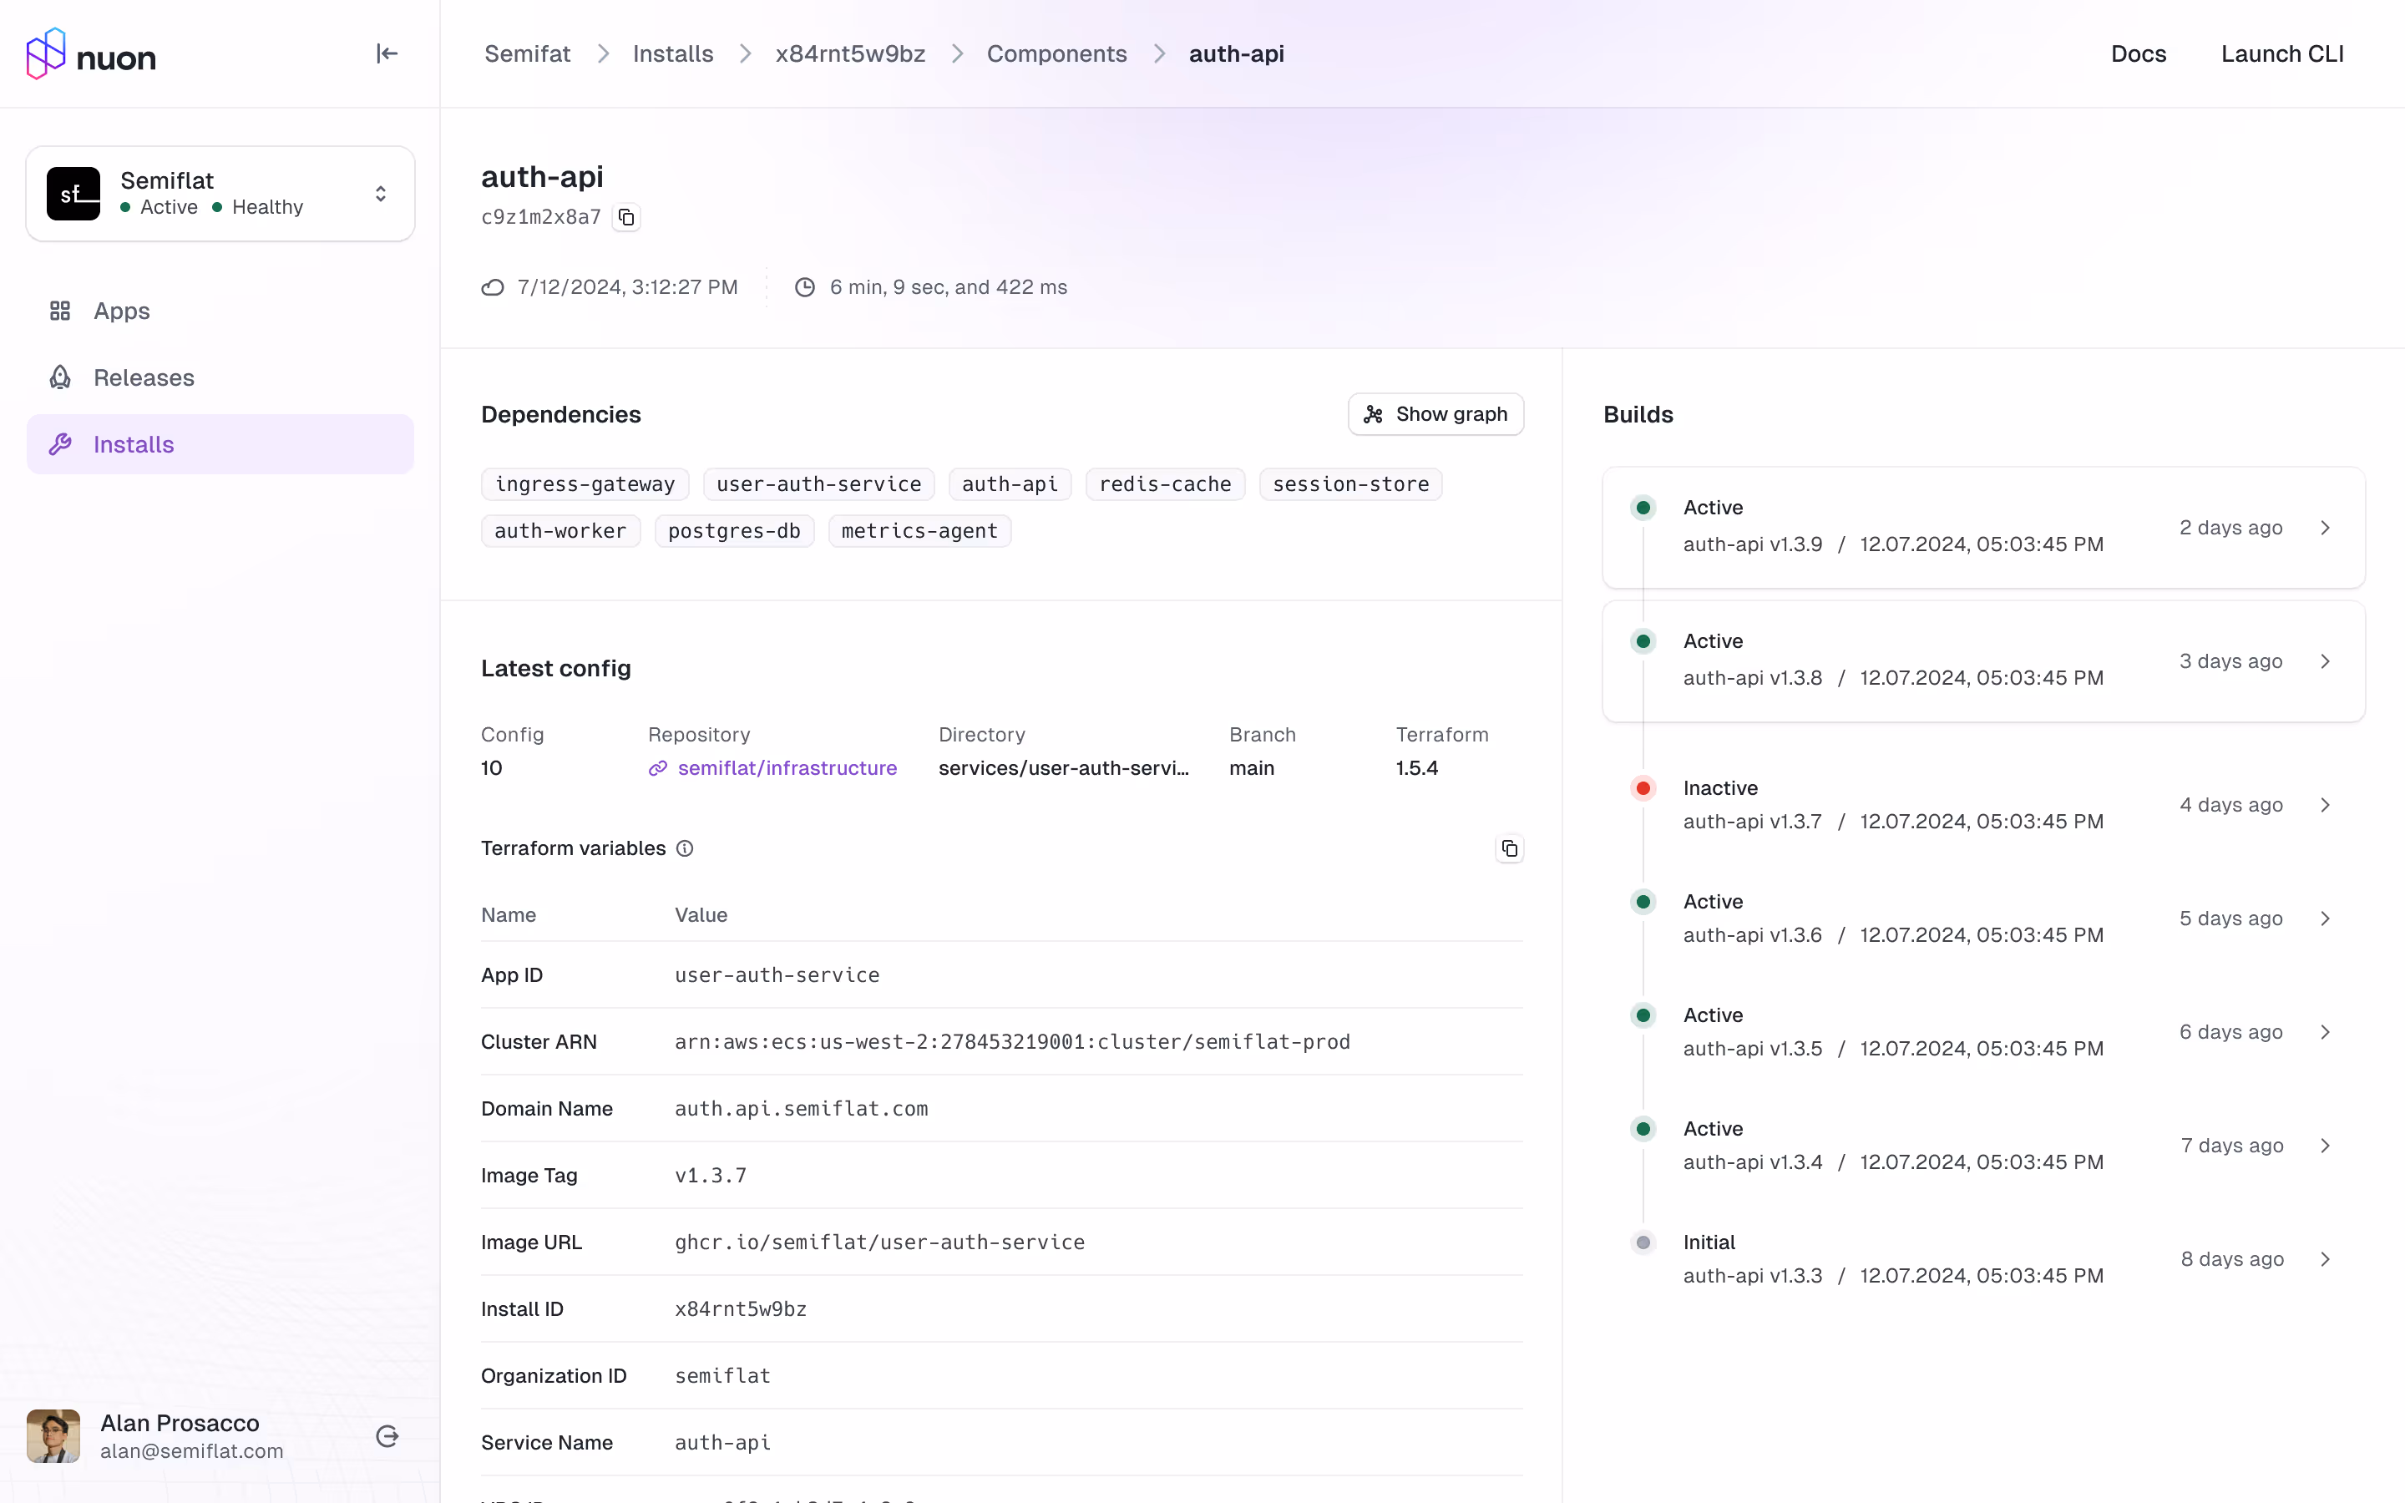The image size is (2405, 1503).
Task: Click the Cluster ARN value
Action: coord(1012,1042)
